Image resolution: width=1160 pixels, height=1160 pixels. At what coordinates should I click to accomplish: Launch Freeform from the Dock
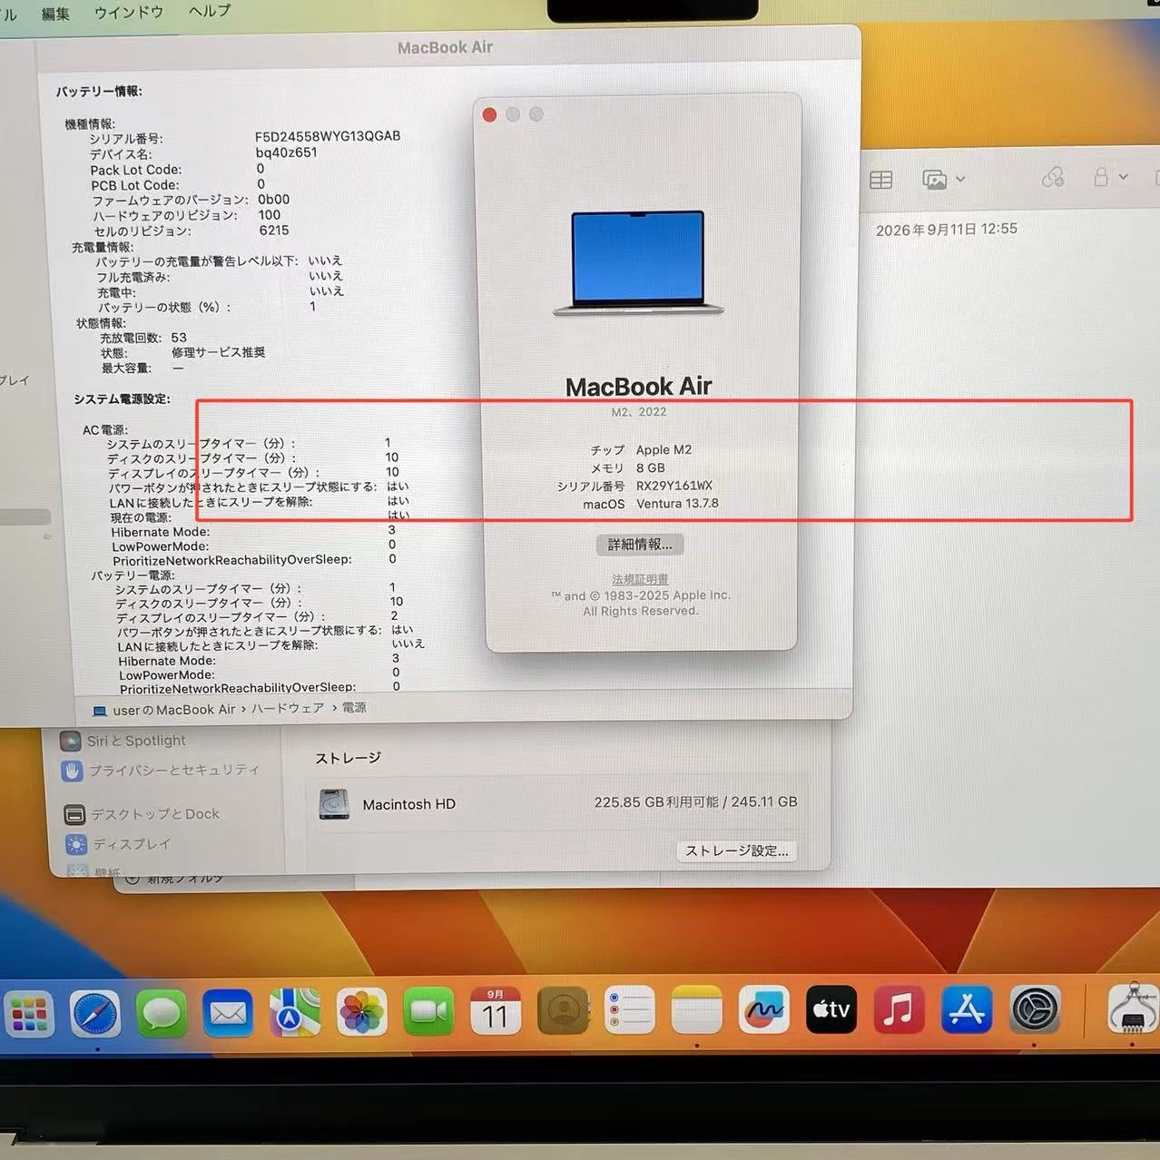click(x=763, y=1009)
